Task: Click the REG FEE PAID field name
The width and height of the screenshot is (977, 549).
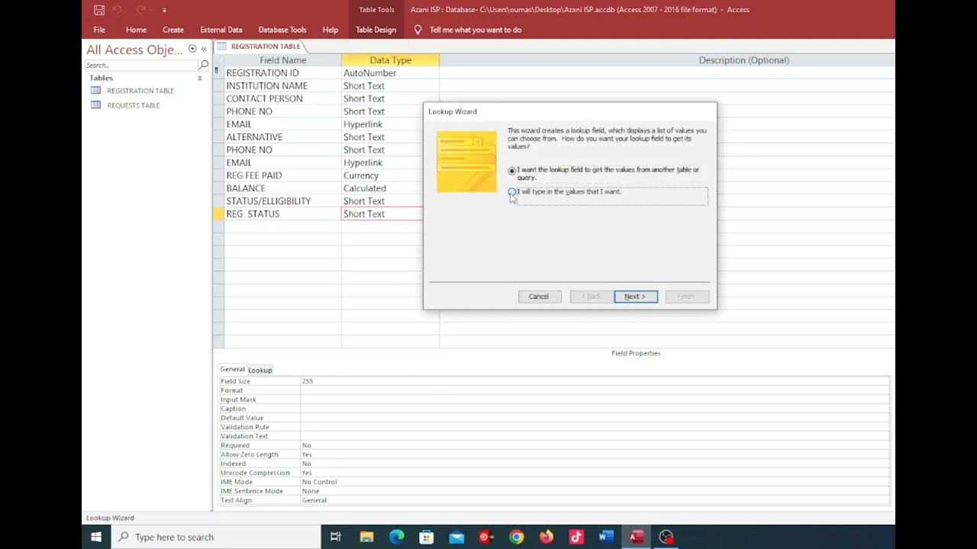Action: tap(254, 175)
